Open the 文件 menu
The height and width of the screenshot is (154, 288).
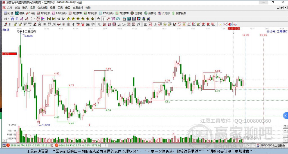[10, 8]
